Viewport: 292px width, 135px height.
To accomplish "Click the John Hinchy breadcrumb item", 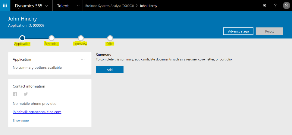I will tap(148, 6).
